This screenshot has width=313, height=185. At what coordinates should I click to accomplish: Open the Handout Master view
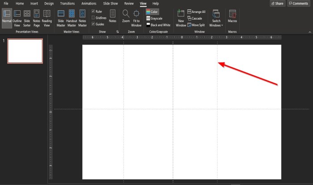click(x=72, y=18)
